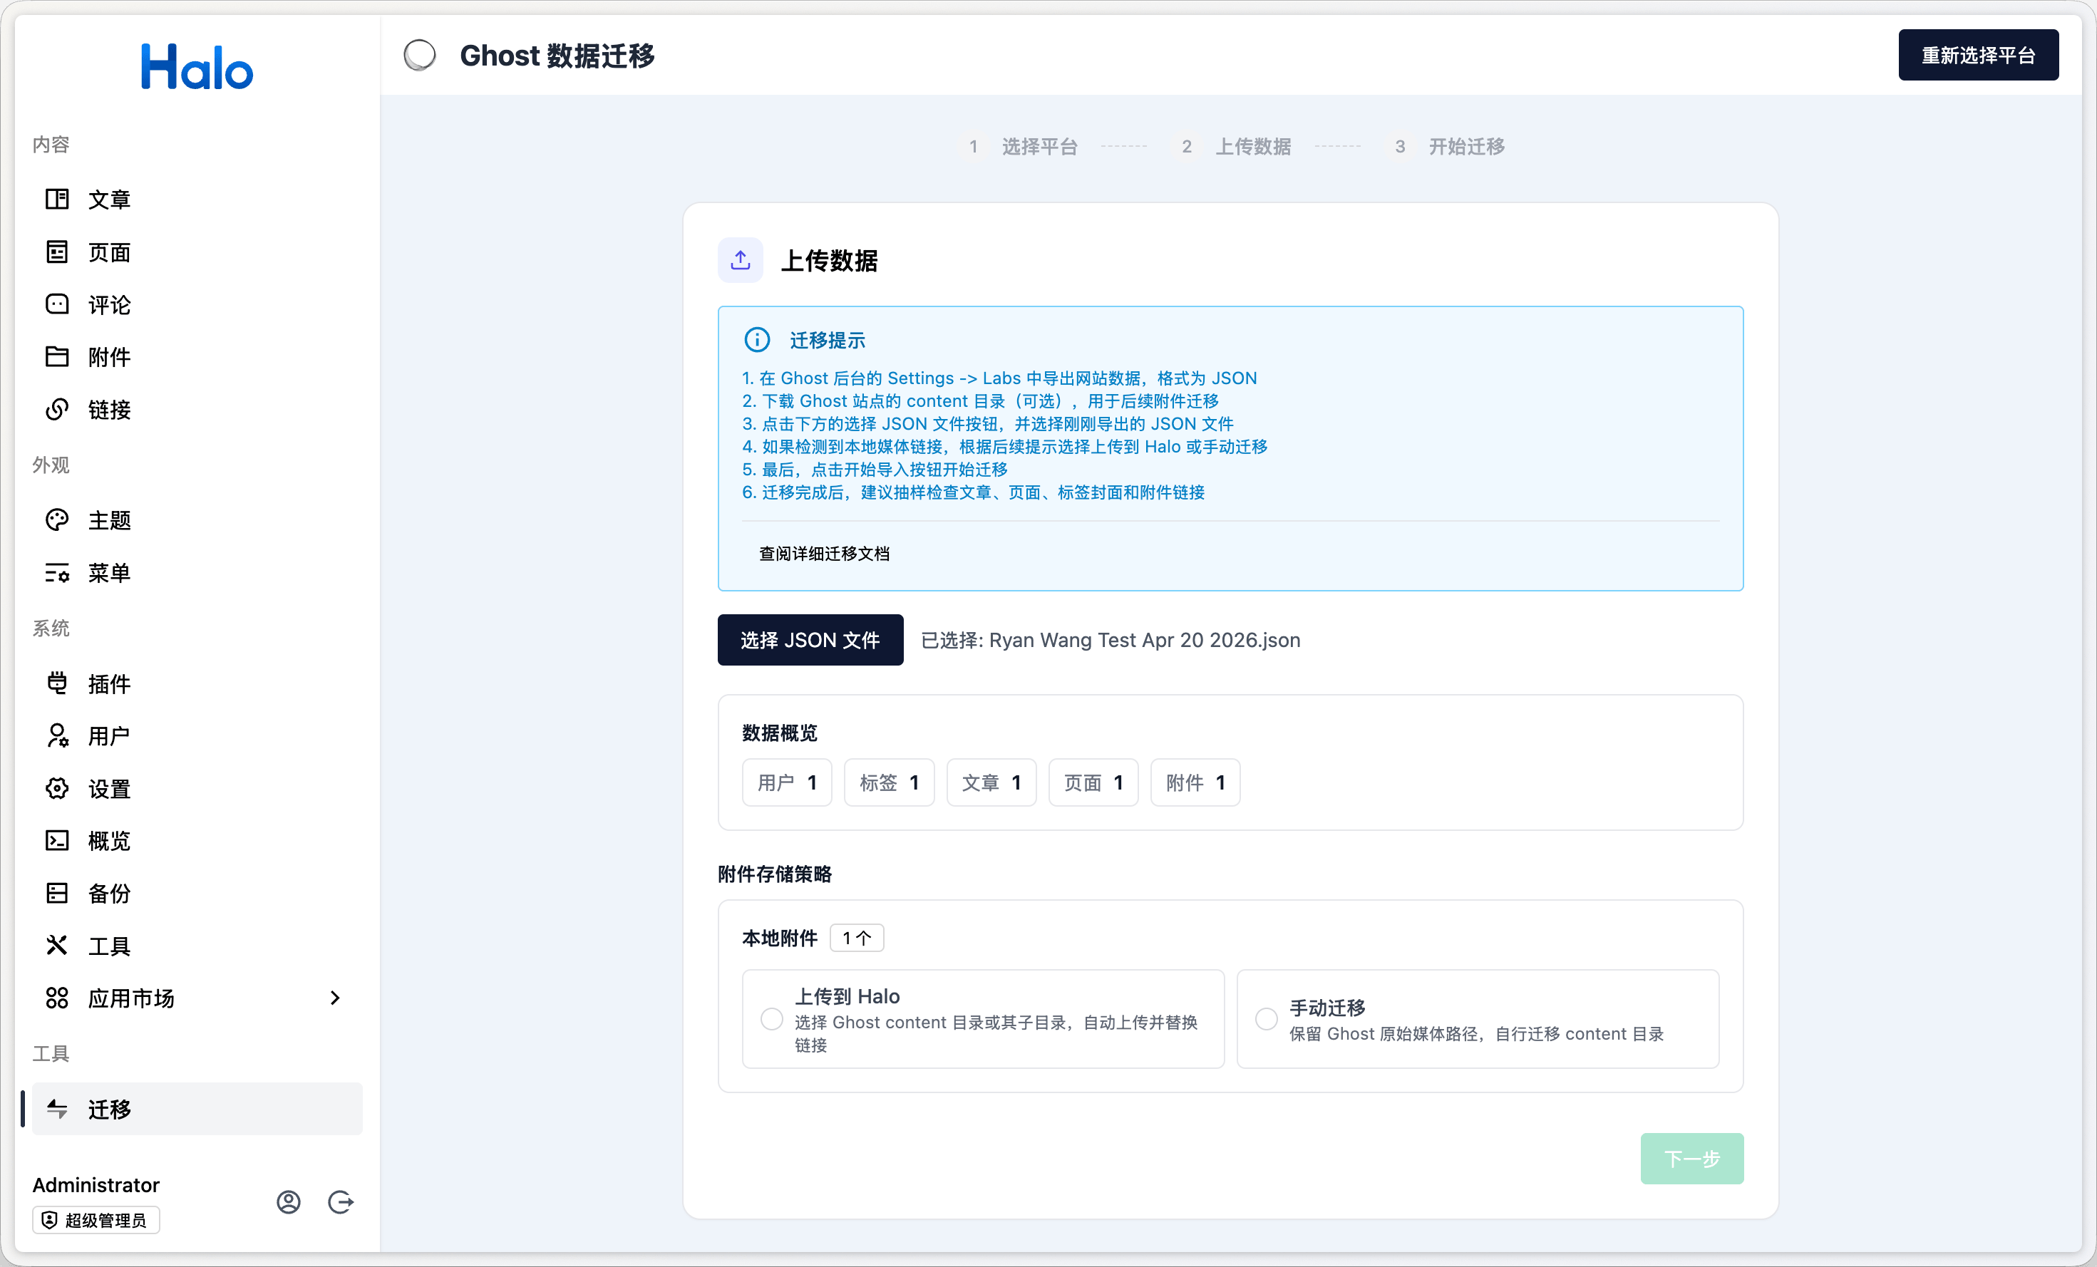This screenshot has width=2097, height=1267.
Task: Click the logout icon in sidebar footer
Action: [x=341, y=1201]
